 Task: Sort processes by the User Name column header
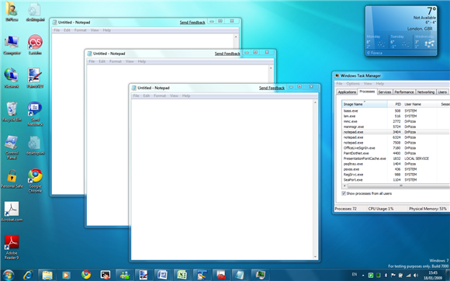pos(419,104)
